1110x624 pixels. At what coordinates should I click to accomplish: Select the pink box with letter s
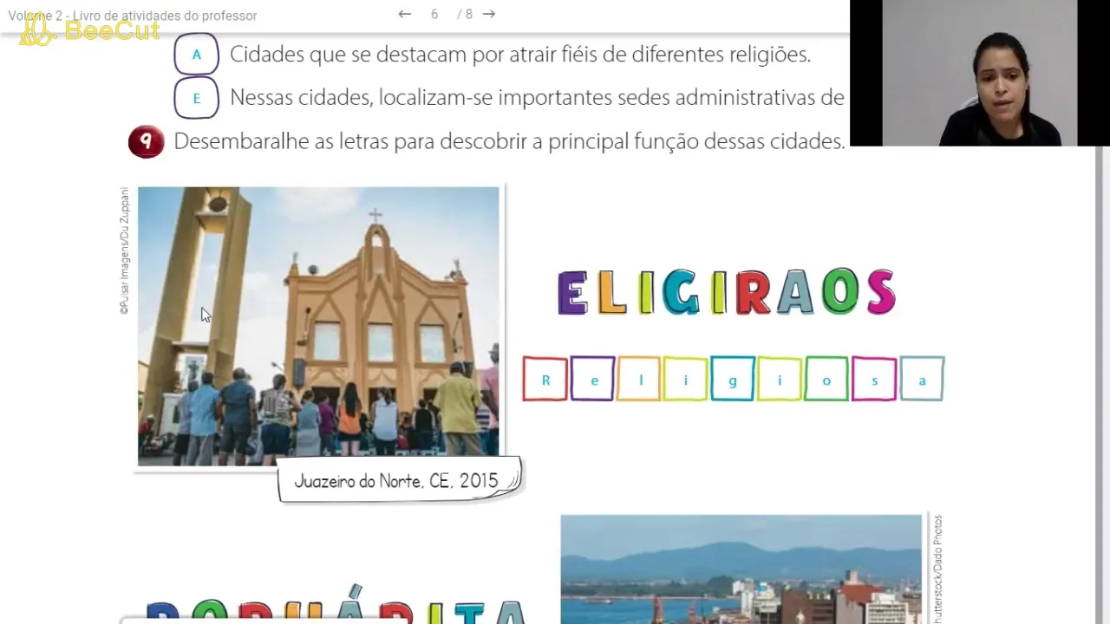tap(874, 379)
